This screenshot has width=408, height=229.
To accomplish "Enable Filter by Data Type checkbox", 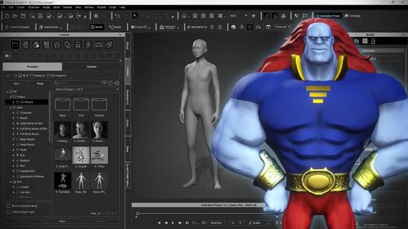I will point(8,212).
